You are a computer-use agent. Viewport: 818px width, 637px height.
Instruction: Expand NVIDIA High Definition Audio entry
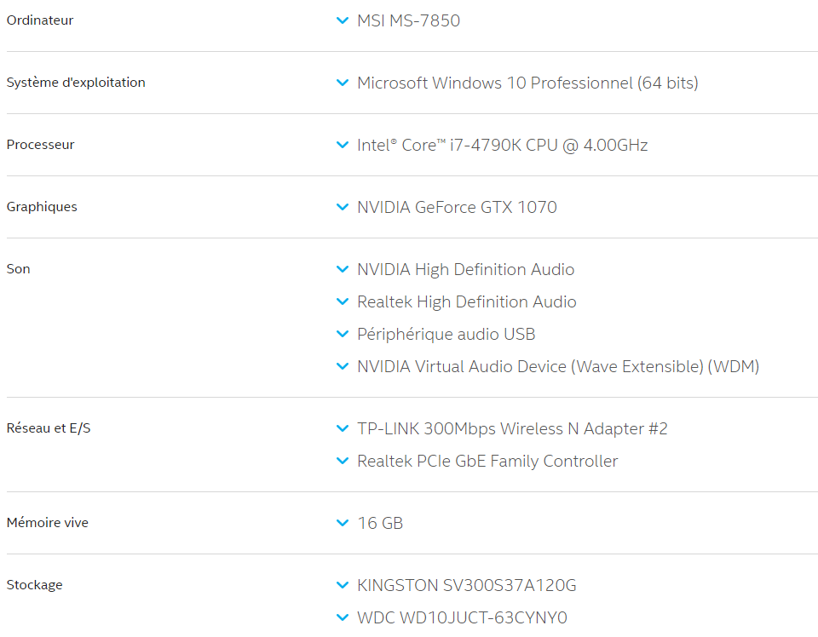[343, 269]
